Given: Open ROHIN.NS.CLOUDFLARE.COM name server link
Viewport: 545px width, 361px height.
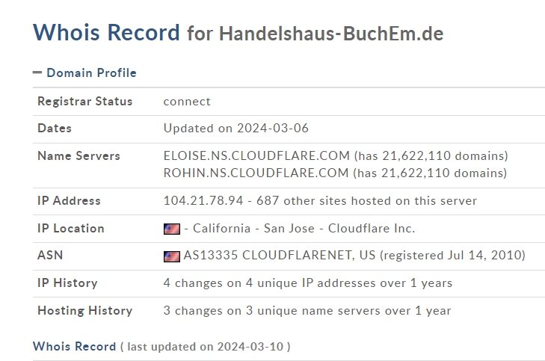Looking at the screenshot, I should (x=256, y=173).
